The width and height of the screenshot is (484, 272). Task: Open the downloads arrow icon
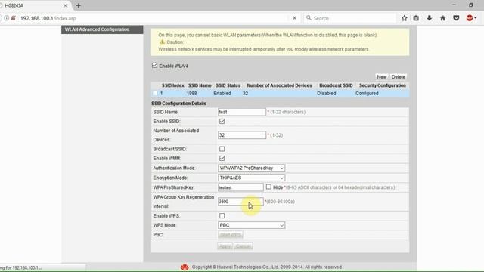coord(430,18)
